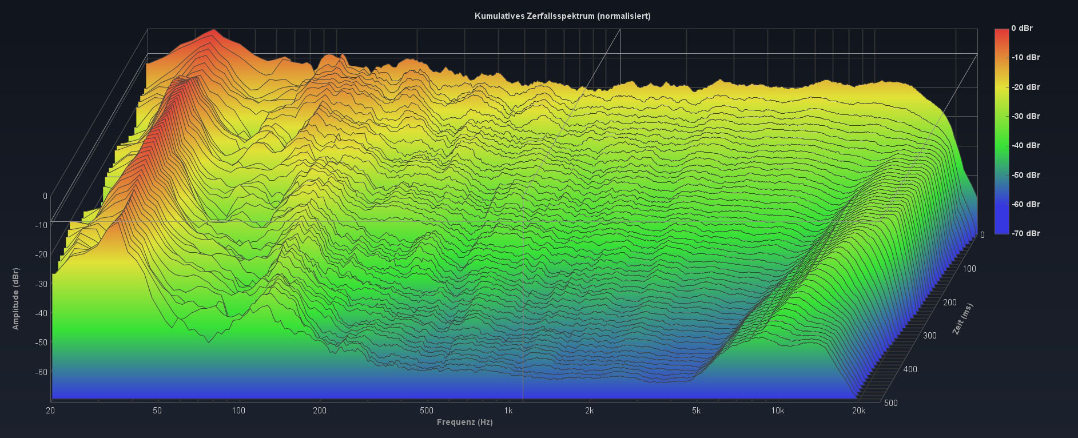Select the '500' tick on the time axis
The image size is (1078, 438).
[891, 403]
